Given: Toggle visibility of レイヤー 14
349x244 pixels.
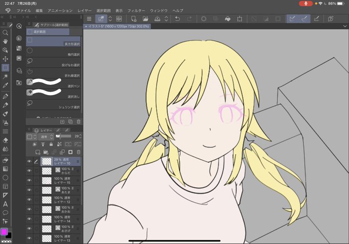Looking at the screenshot, I should coord(29,219).
